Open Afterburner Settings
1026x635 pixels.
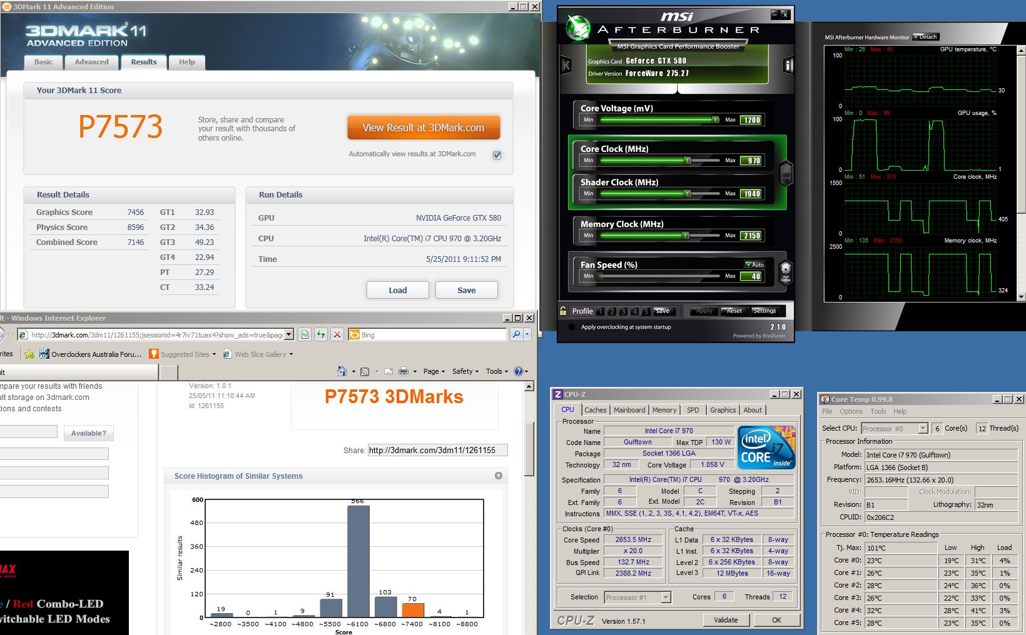point(764,311)
